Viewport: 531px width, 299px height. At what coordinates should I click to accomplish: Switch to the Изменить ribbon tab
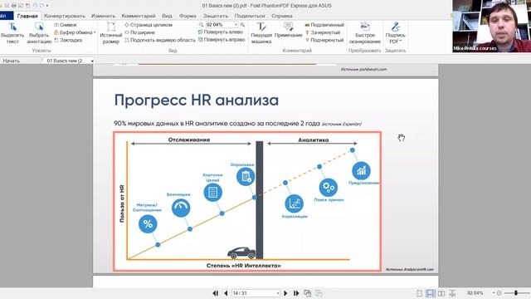[103, 16]
